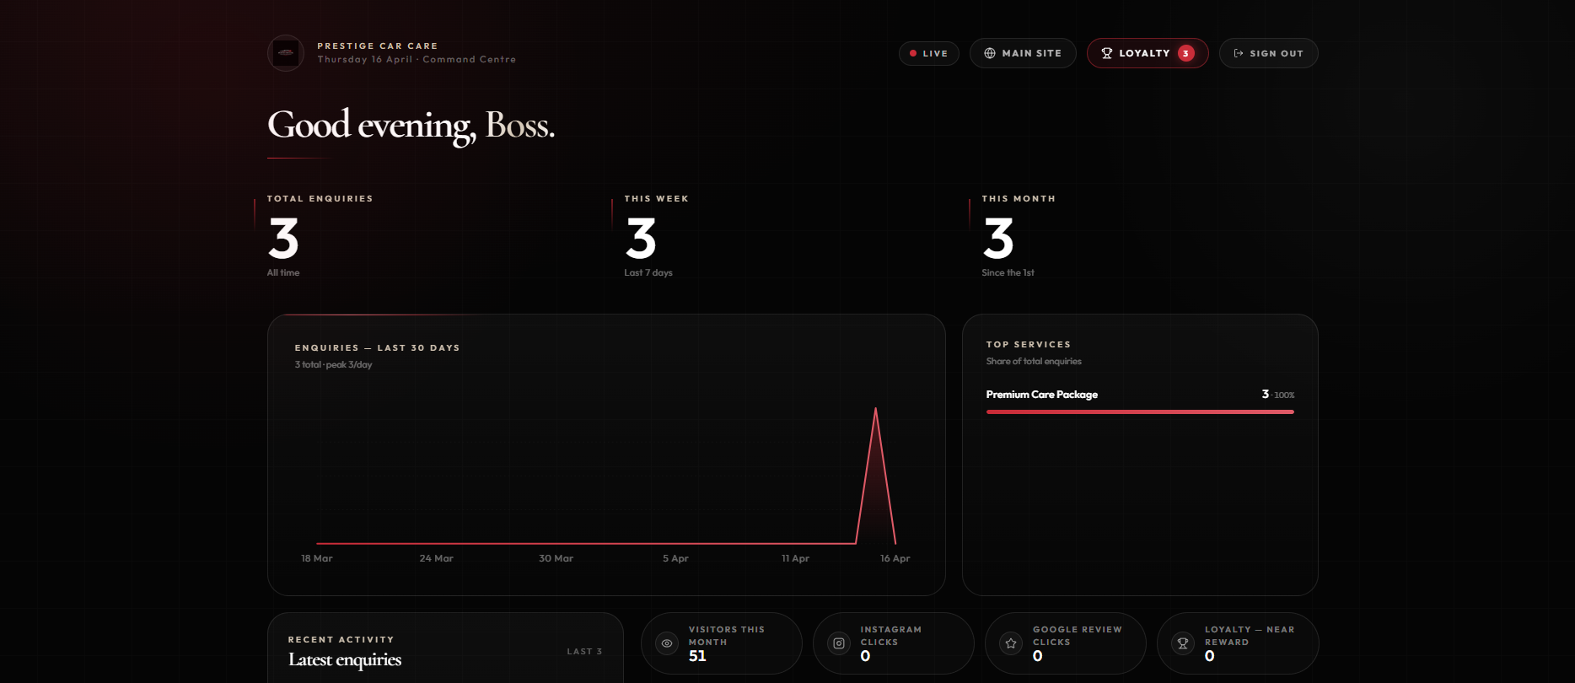Click the 'PRESTIGE CAR CARE' title text

coord(378,46)
